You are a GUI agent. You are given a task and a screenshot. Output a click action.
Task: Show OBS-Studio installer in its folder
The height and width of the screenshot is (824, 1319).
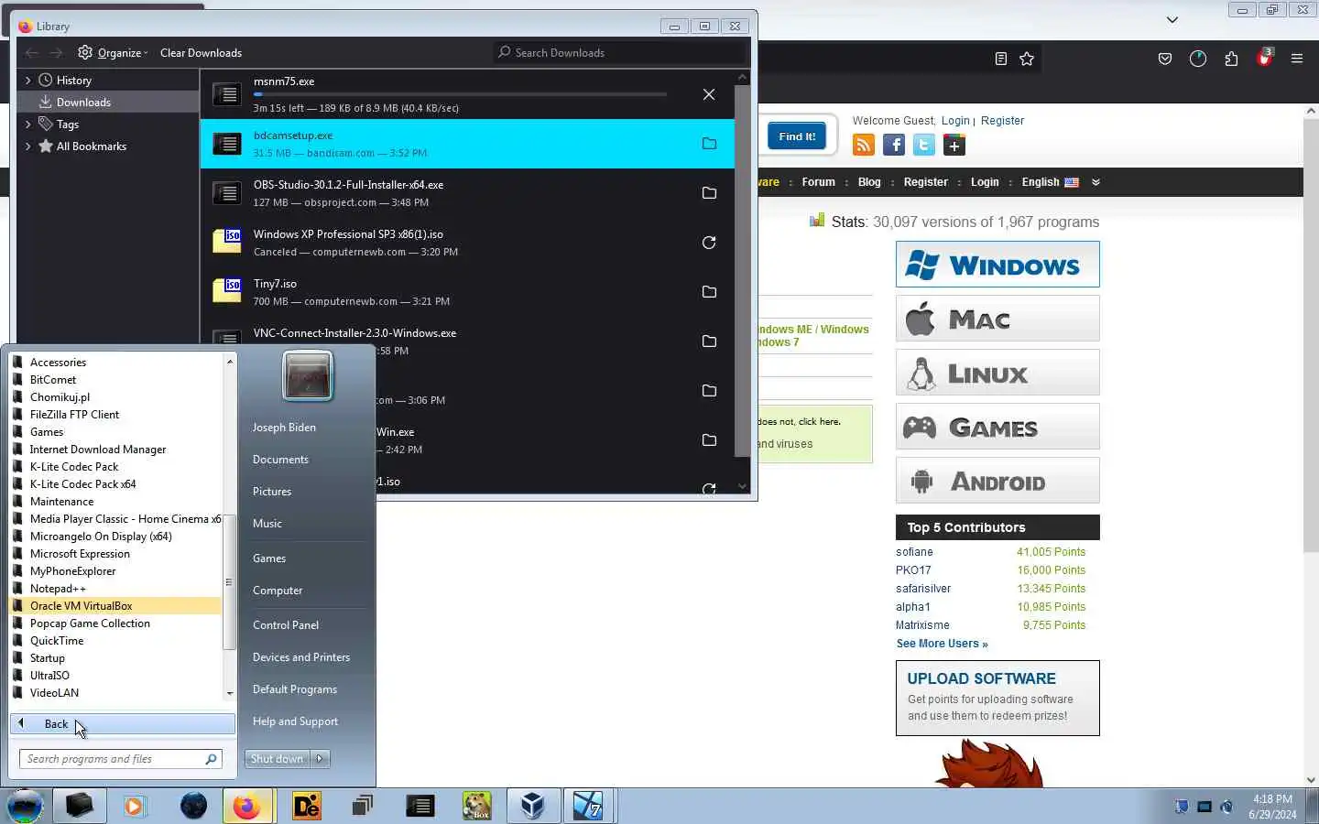709,193
